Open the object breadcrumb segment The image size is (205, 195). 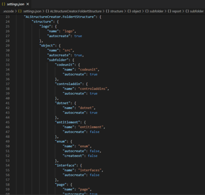coord(136,11)
